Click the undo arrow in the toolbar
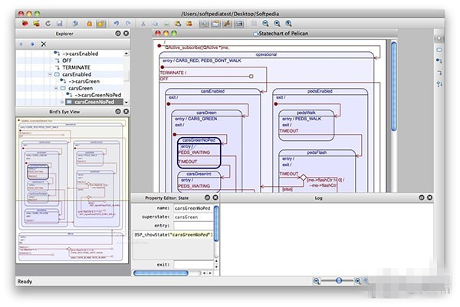 115,24
